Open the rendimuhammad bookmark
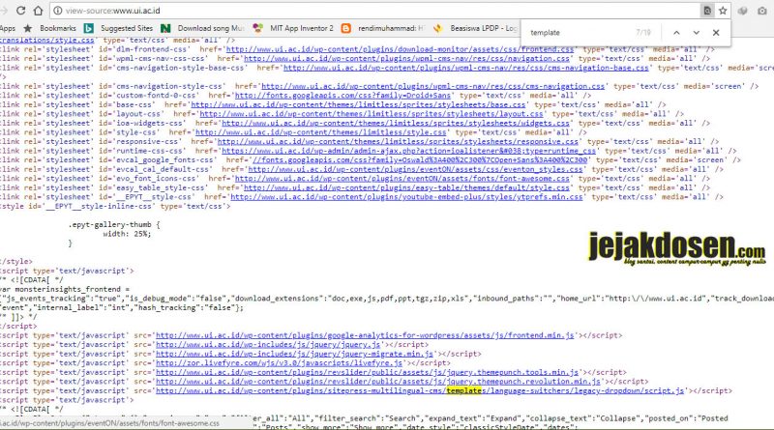The width and height of the screenshot is (774, 430). point(383,28)
